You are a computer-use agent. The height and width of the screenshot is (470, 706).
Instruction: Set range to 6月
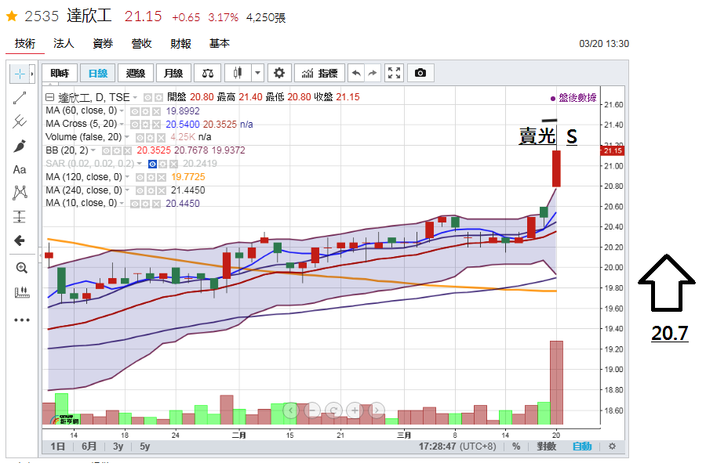pyautogui.click(x=89, y=446)
